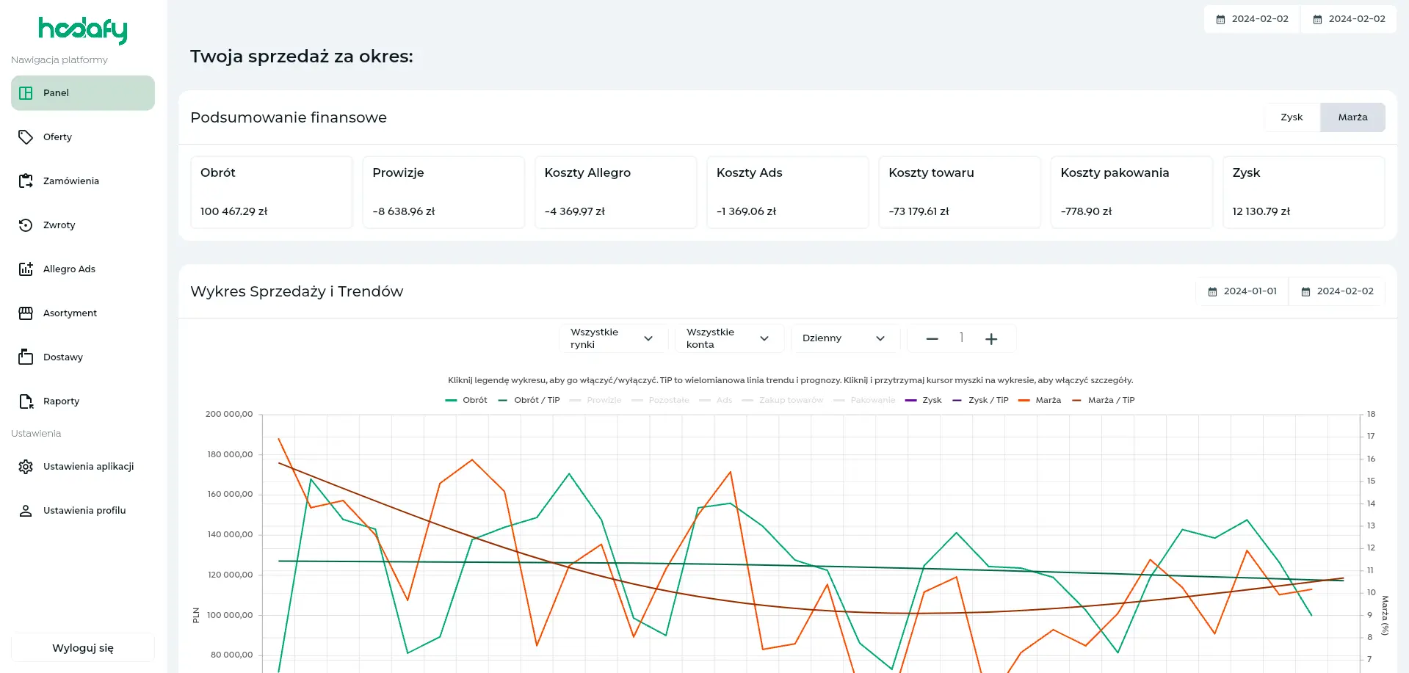
Task: Click the Koszty pakowania summary card
Action: point(1131,192)
